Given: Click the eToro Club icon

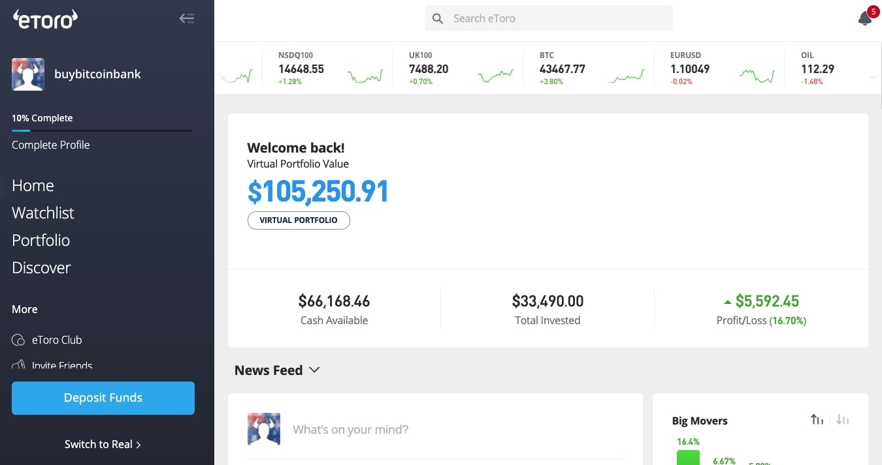Looking at the screenshot, I should pyautogui.click(x=18, y=340).
